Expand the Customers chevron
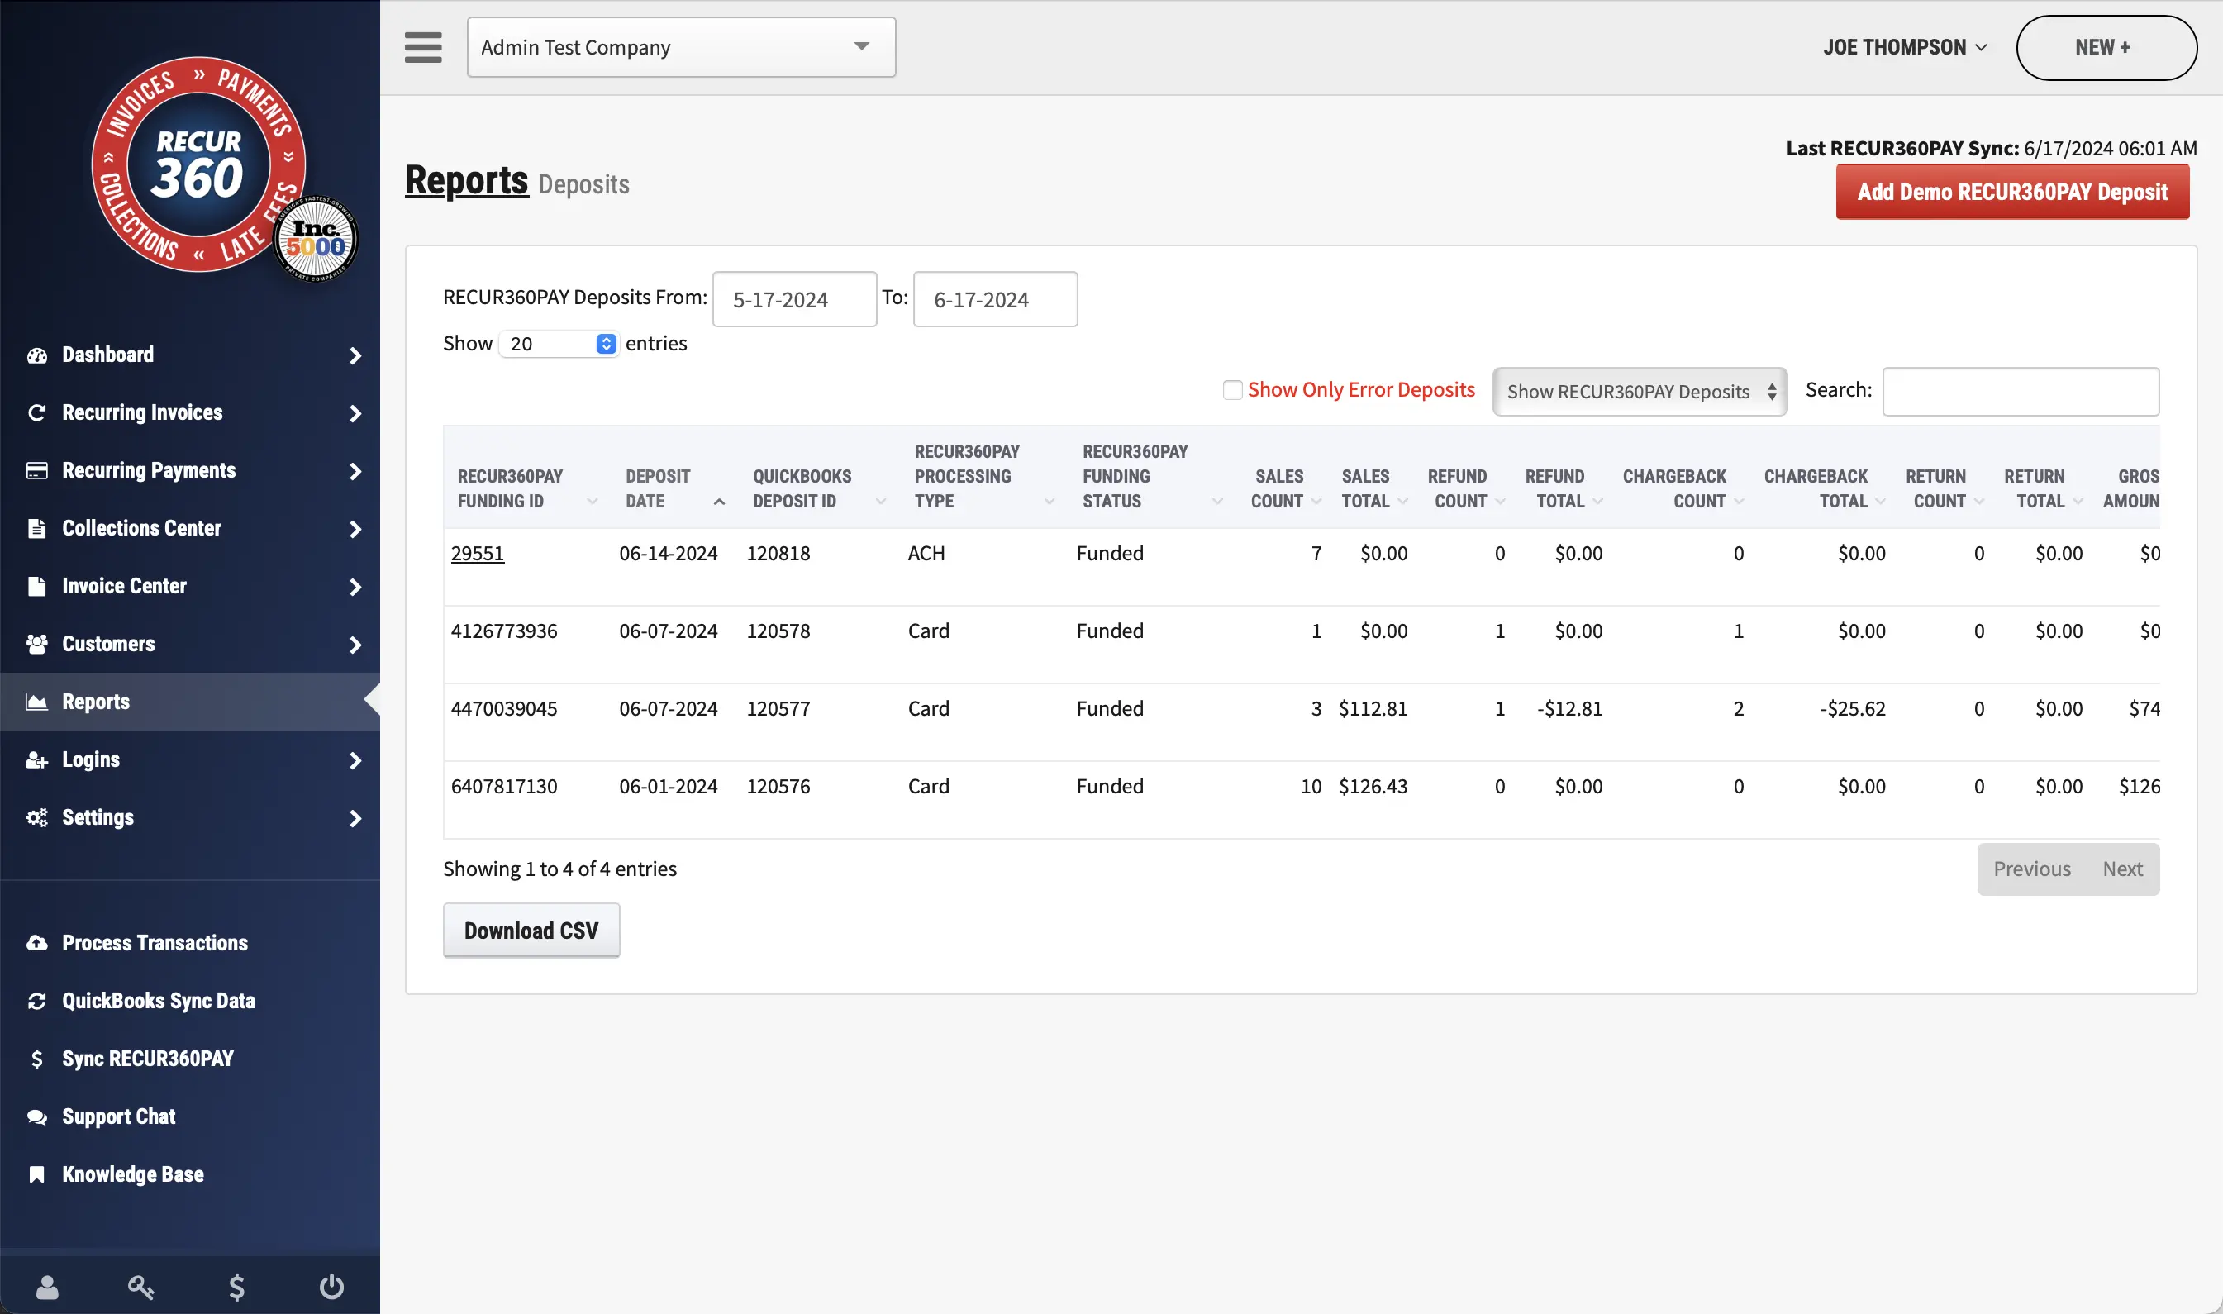This screenshot has height=1314, width=2223. click(x=355, y=645)
